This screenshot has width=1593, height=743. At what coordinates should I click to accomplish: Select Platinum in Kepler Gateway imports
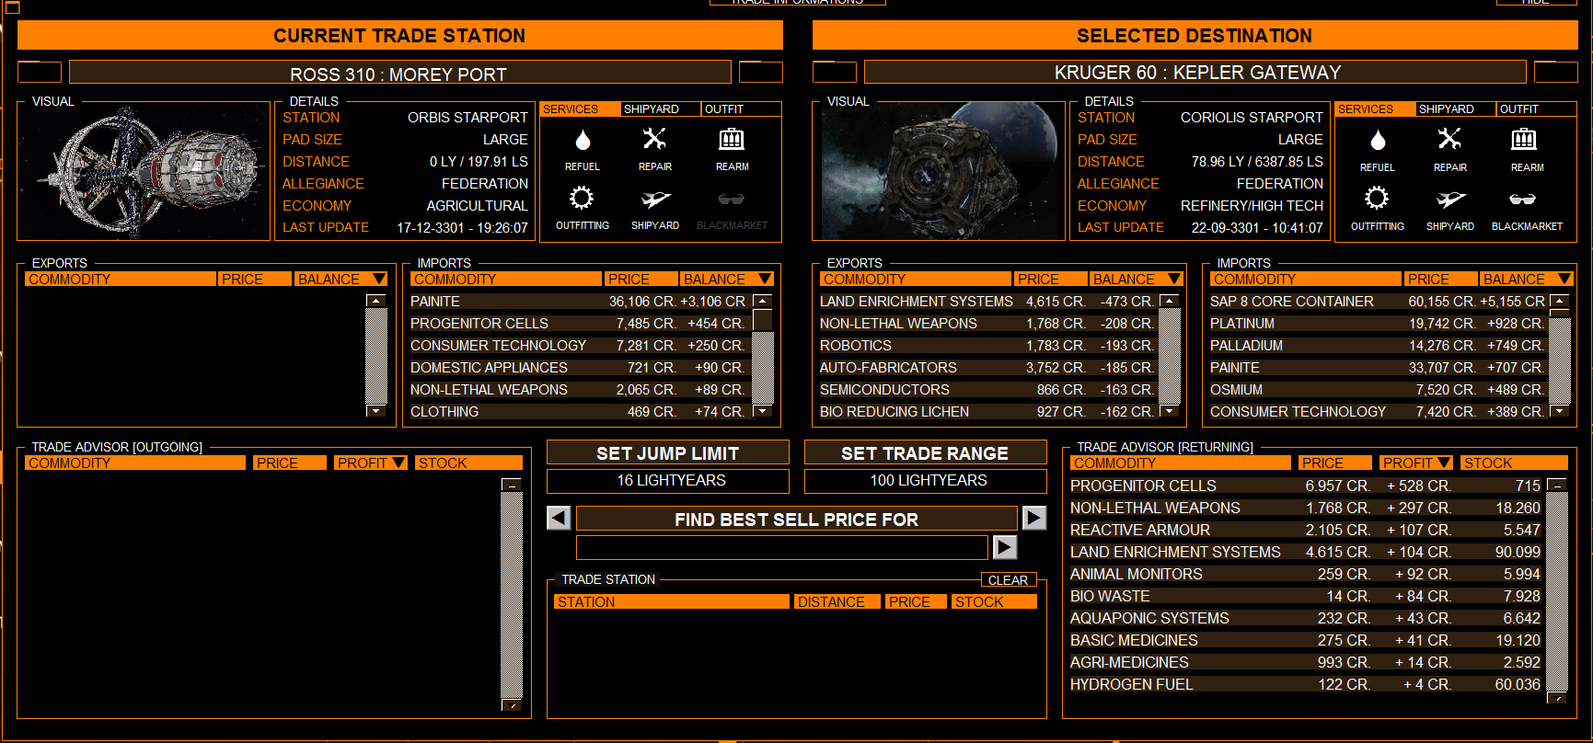coord(1378,324)
